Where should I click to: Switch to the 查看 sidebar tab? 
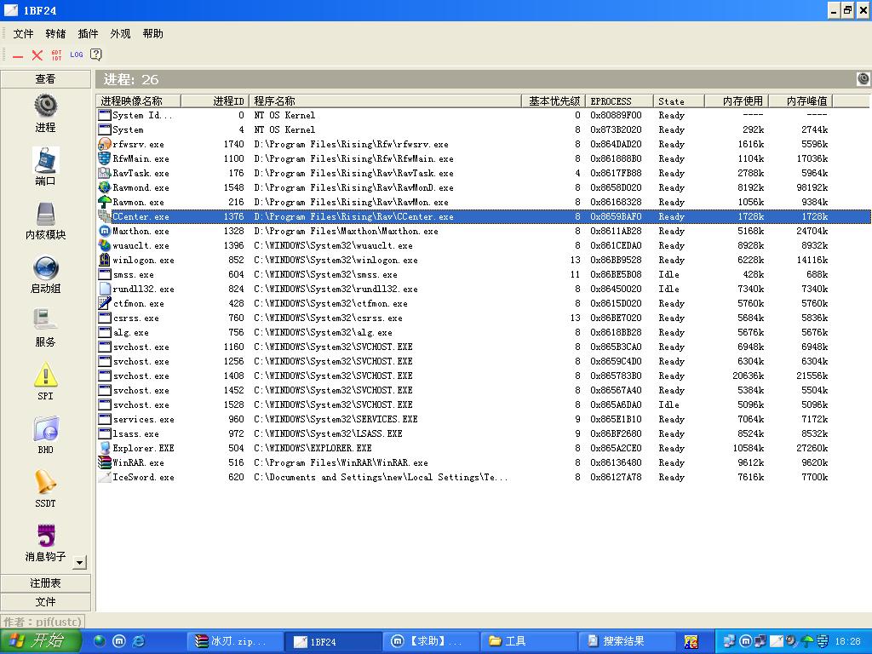click(x=46, y=79)
